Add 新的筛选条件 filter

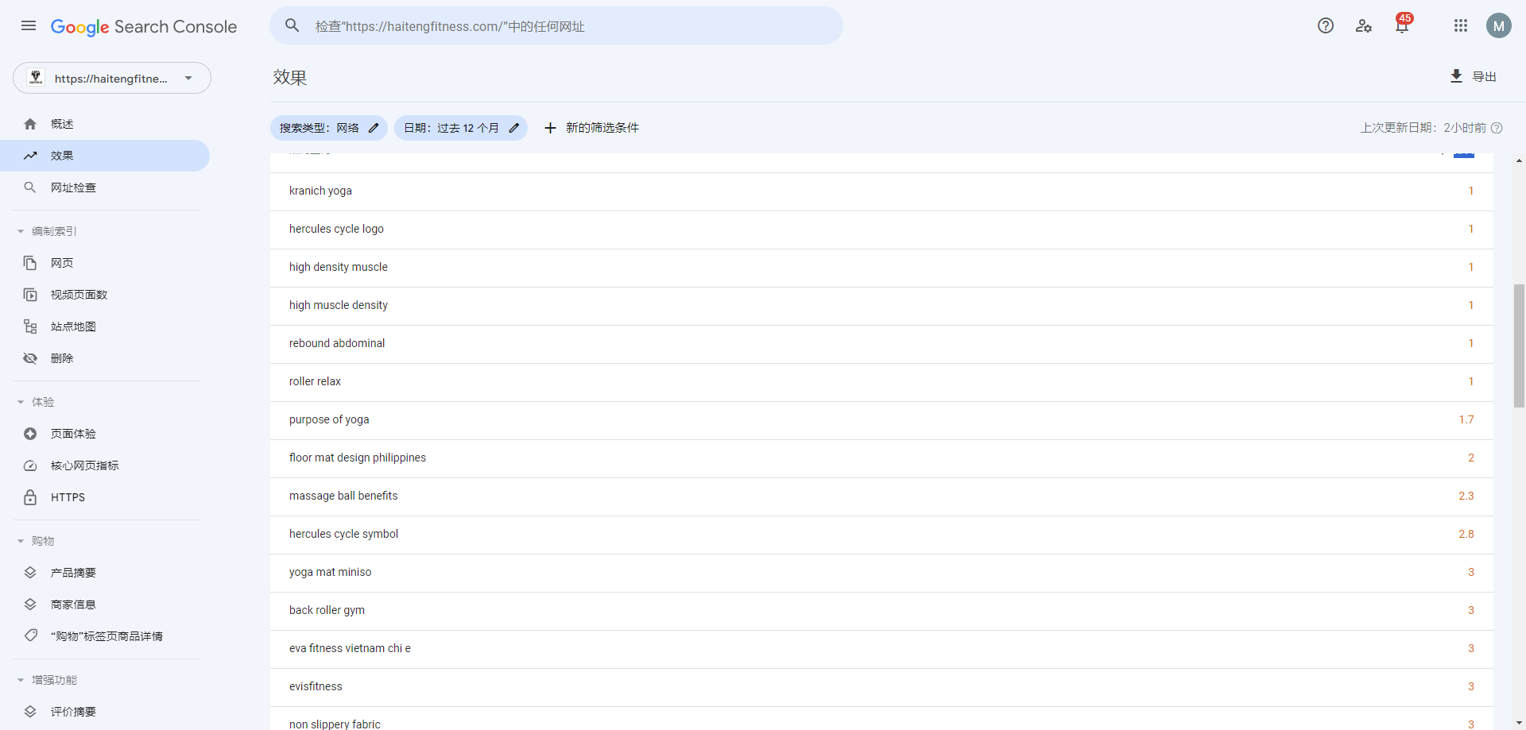(x=591, y=128)
